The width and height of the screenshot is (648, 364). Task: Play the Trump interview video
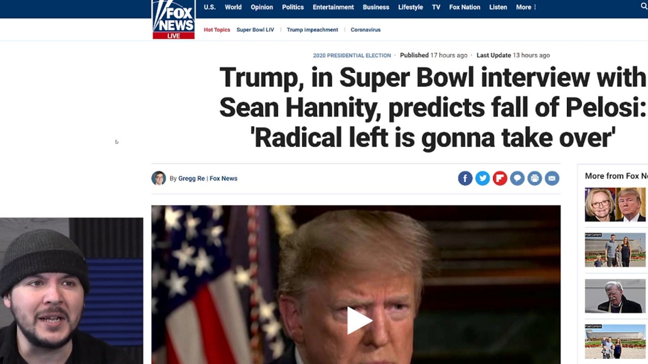(x=358, y=321)
